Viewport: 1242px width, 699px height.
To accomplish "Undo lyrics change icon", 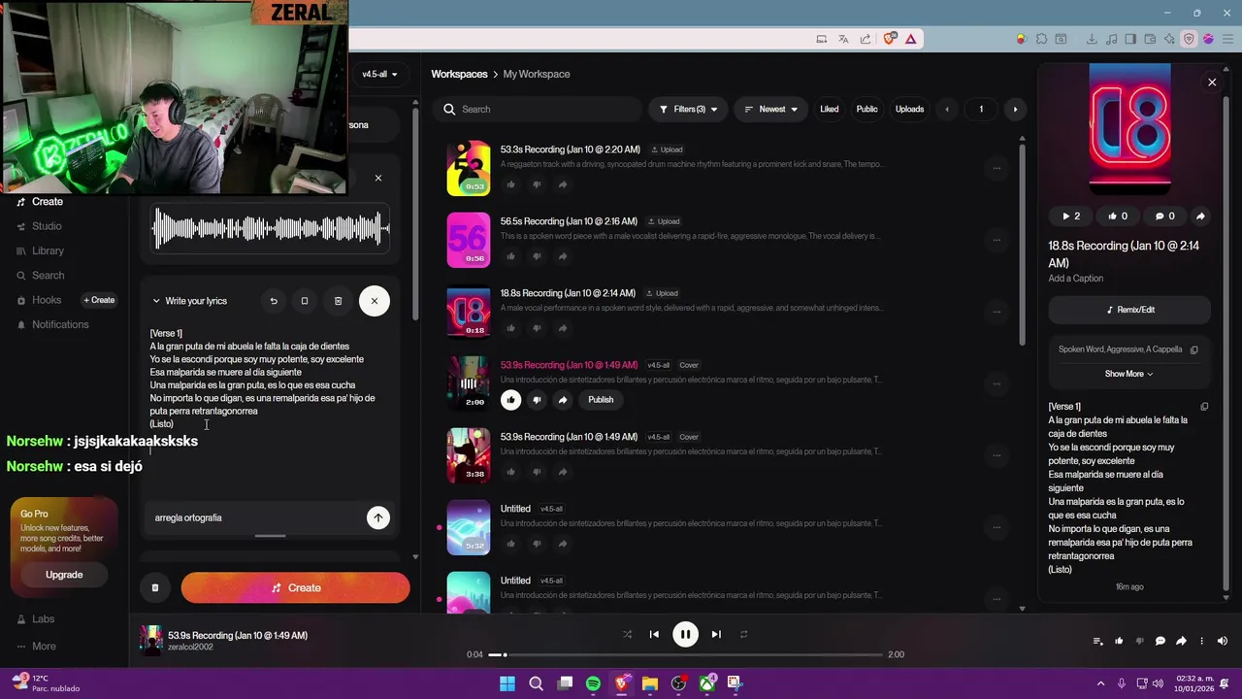I will click(274, 301).
